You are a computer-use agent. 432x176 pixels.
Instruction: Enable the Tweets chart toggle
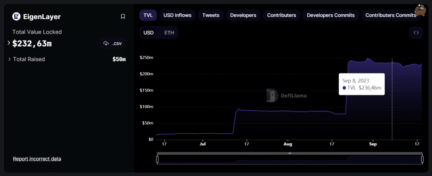pyautogui.click(x=211, y=15)
